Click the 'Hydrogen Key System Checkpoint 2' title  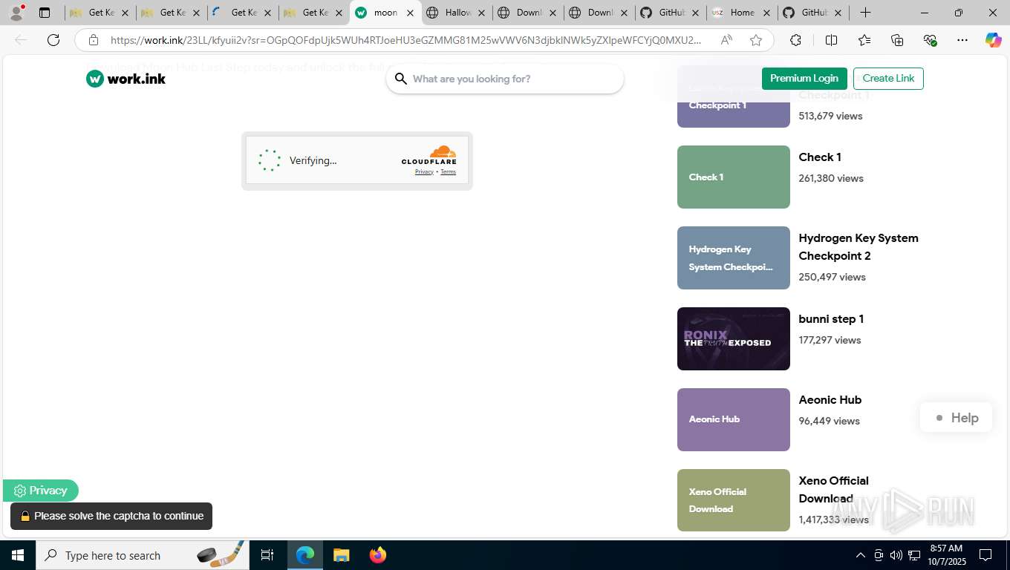pos(858,247)
